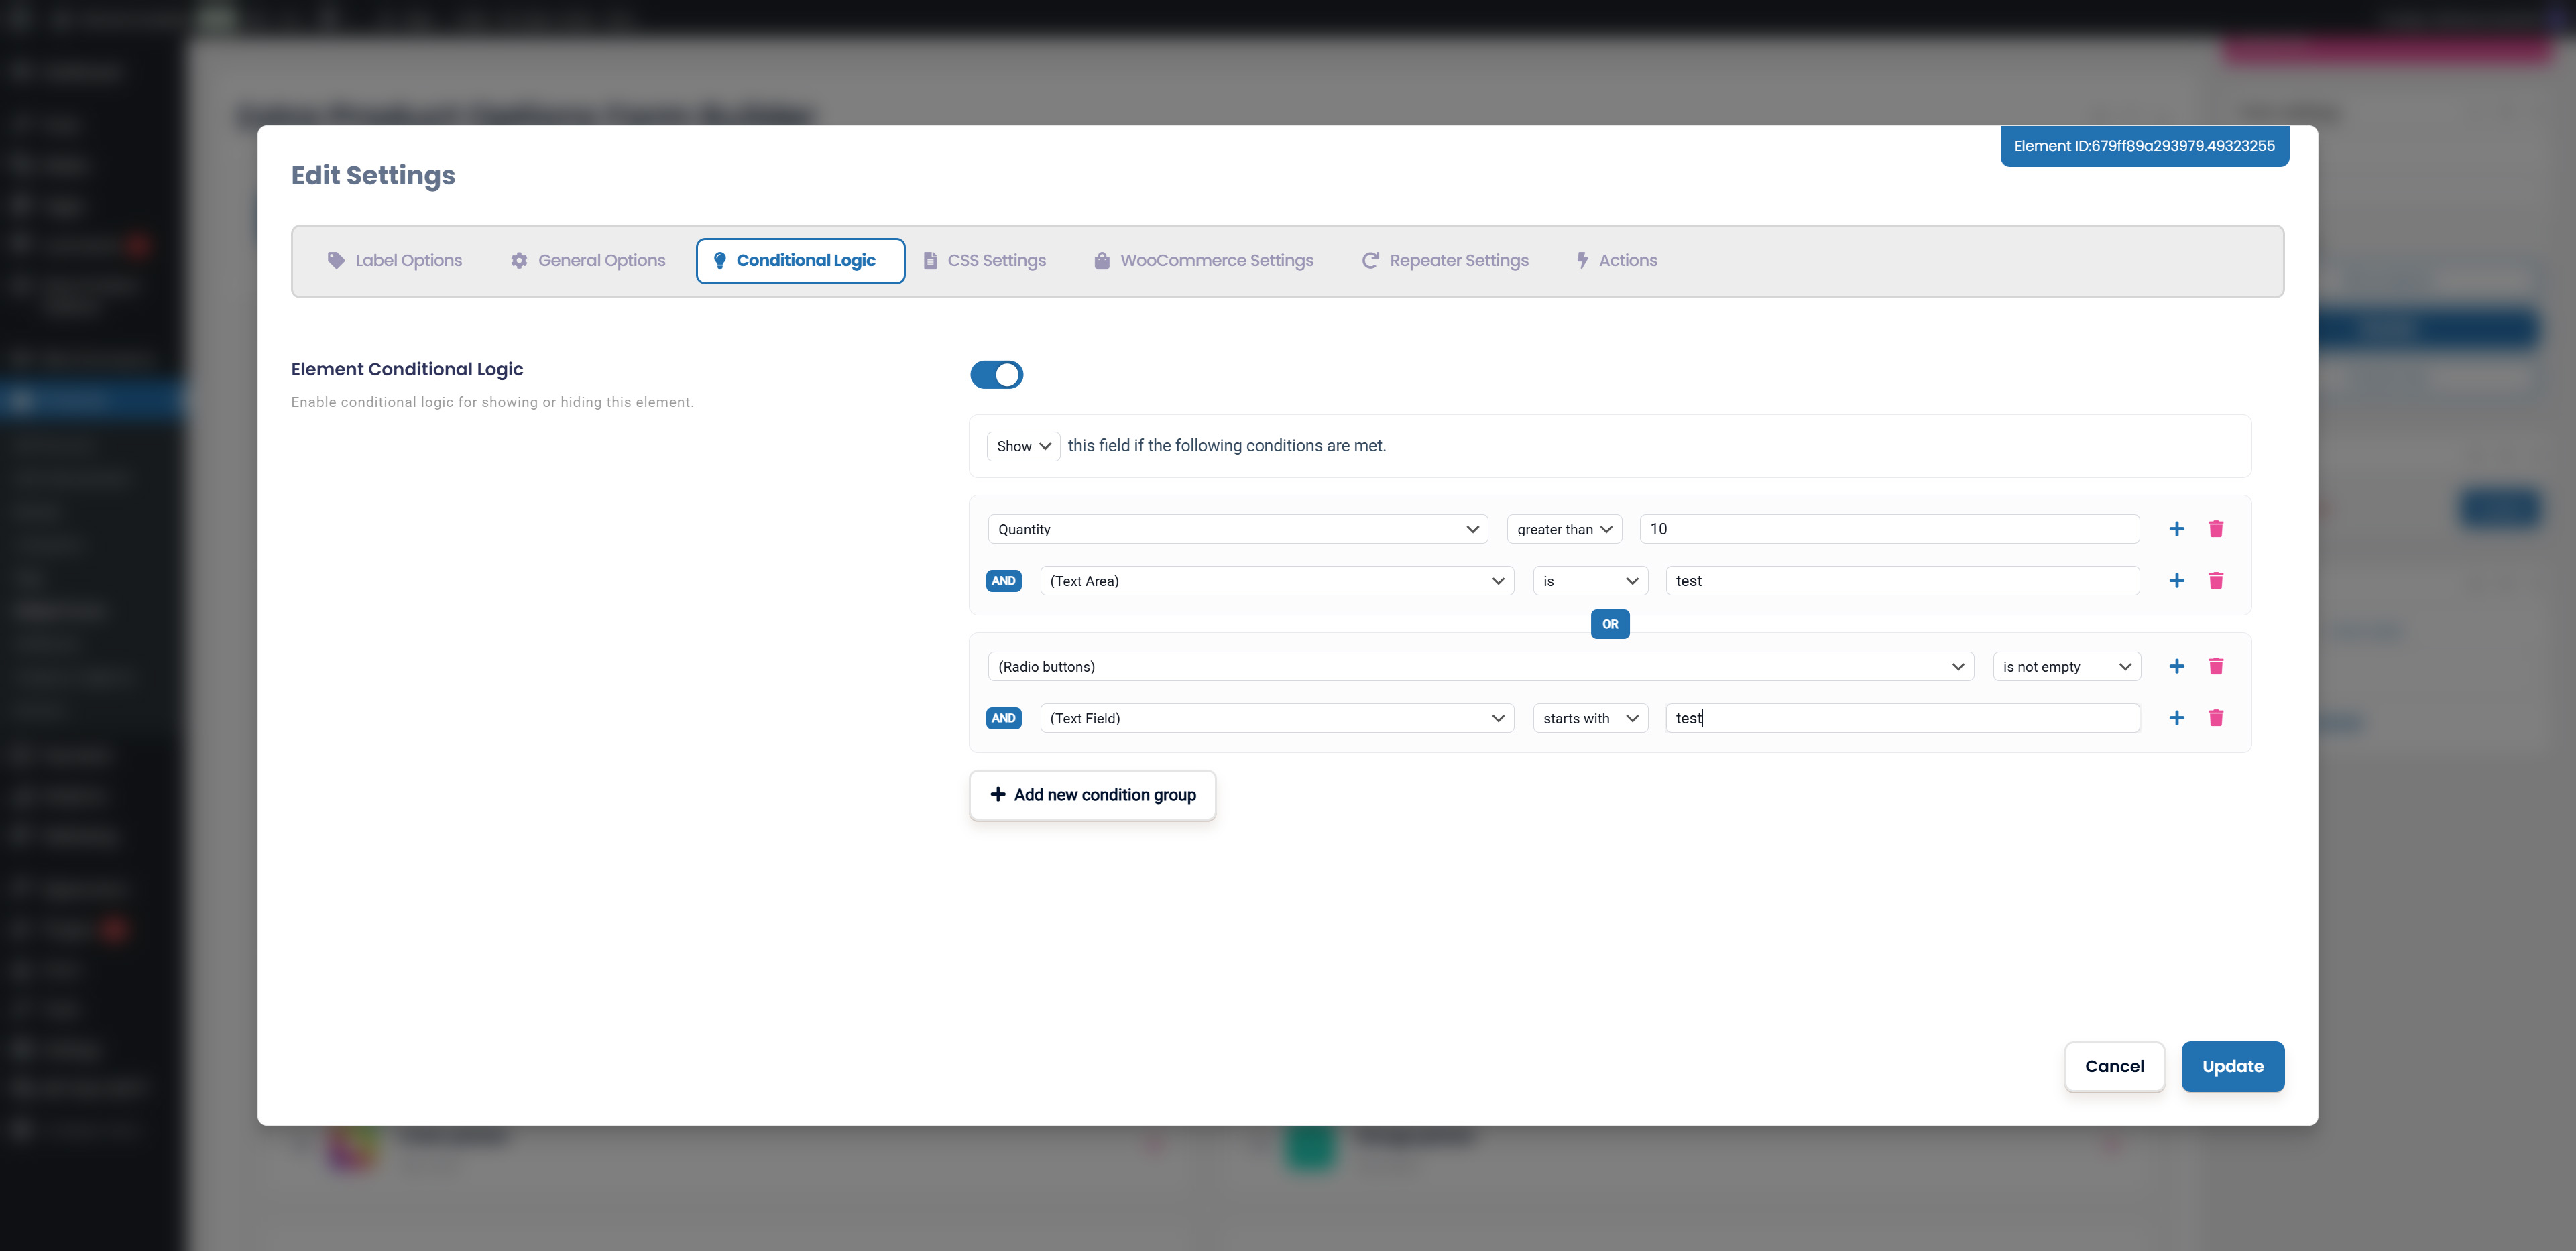2576x1251 pixels.
Task: Open the 'starts with' operator dropdown
Action: click(1589, 718)
